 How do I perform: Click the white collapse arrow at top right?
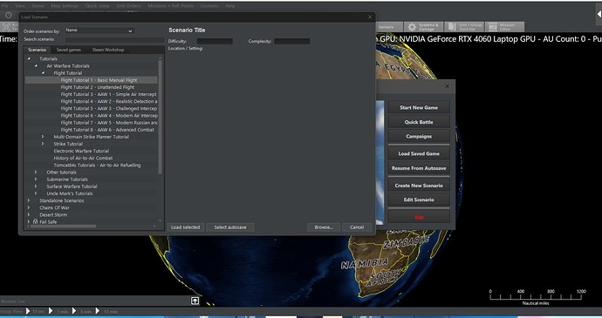point(599,14)
